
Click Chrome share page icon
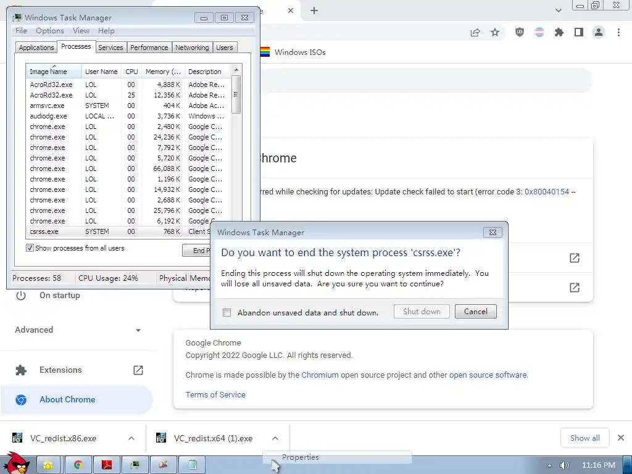tap(475, 33)
